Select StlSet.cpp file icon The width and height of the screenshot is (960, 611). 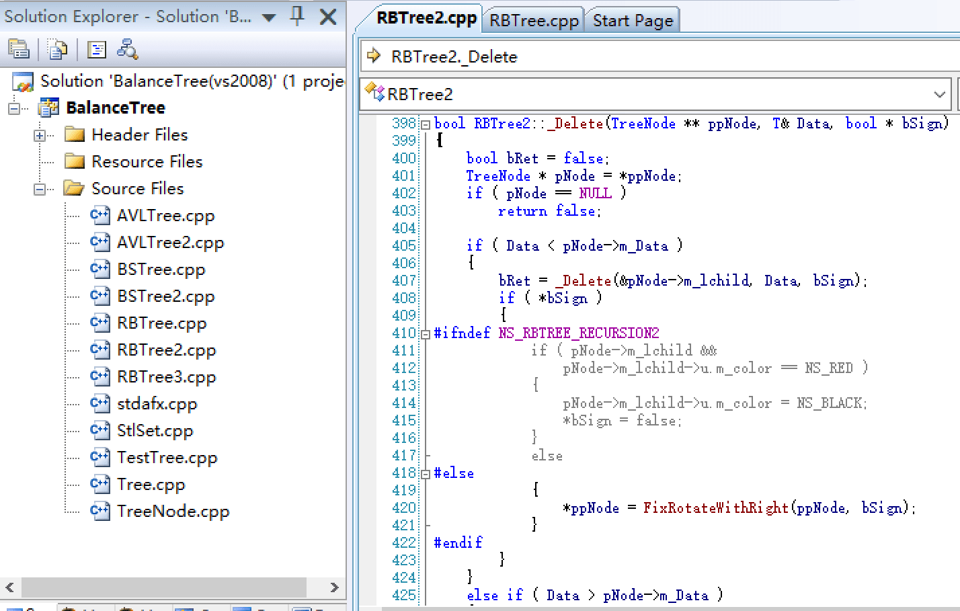click(100, 430)
